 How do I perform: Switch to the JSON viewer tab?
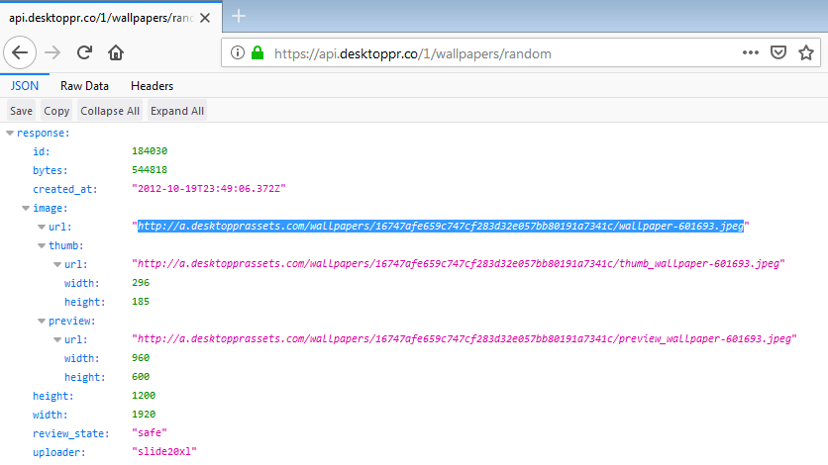click(x=25, y=86)
